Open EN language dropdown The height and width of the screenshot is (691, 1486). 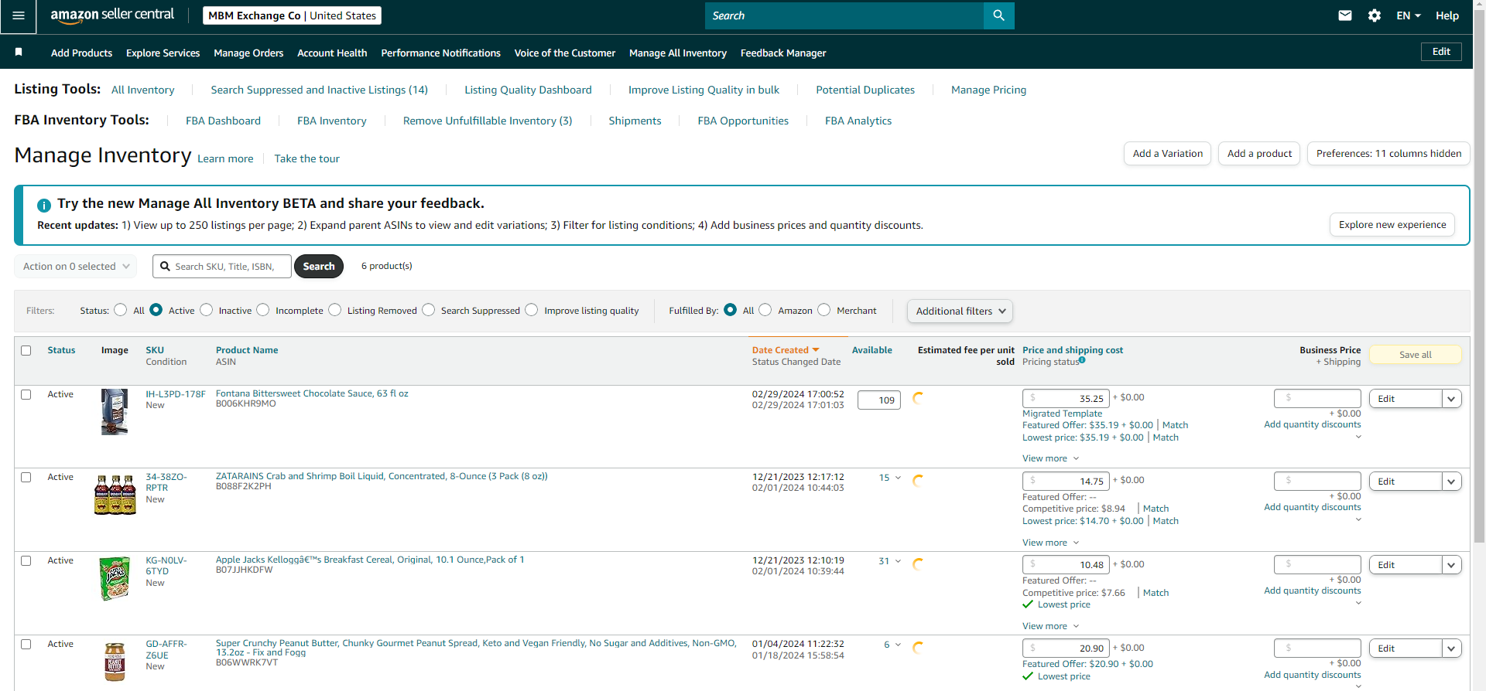tap(1409, 15)
